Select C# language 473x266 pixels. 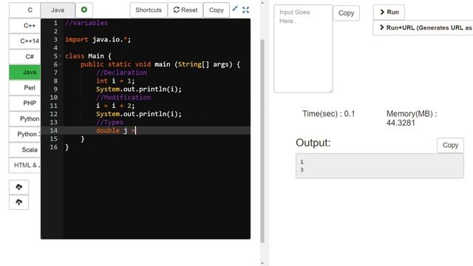pos(24,57)
